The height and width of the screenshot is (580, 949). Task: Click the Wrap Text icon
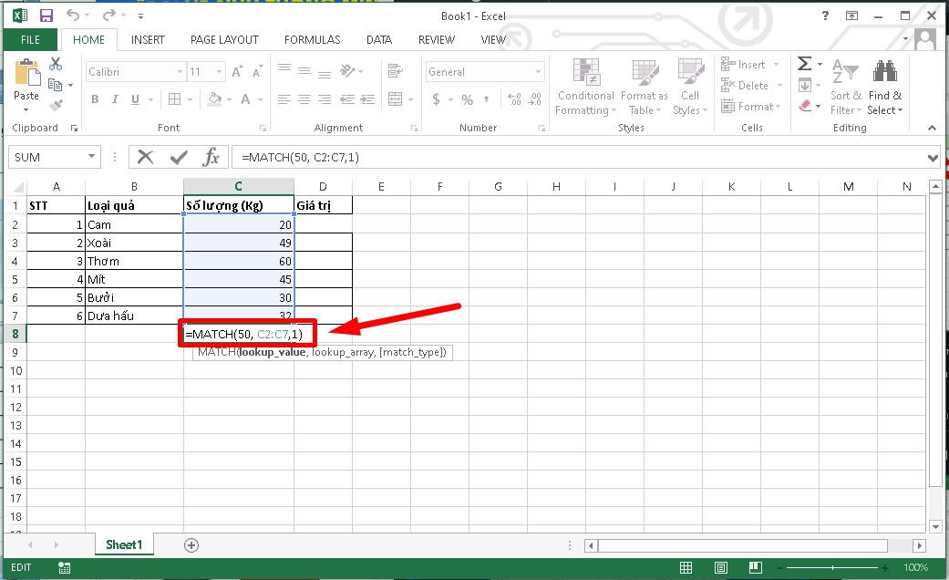396,71
